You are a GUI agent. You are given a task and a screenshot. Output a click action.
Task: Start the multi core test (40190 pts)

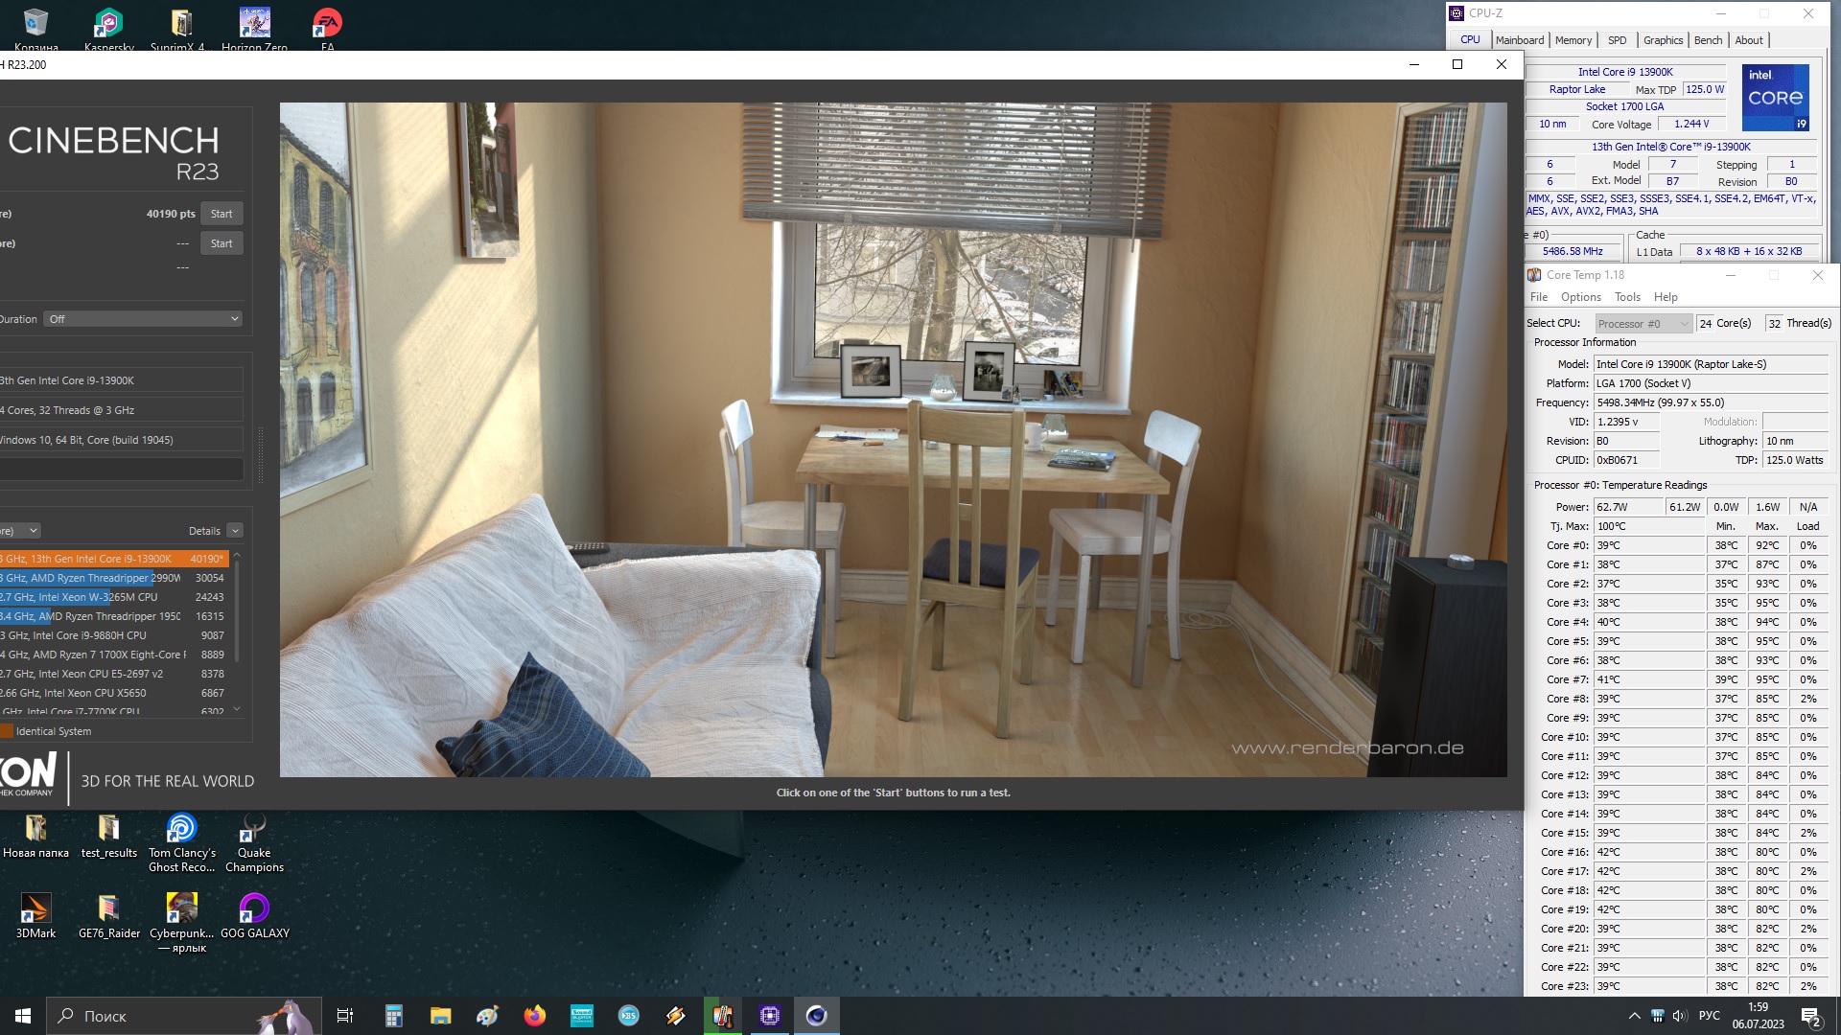221,214
